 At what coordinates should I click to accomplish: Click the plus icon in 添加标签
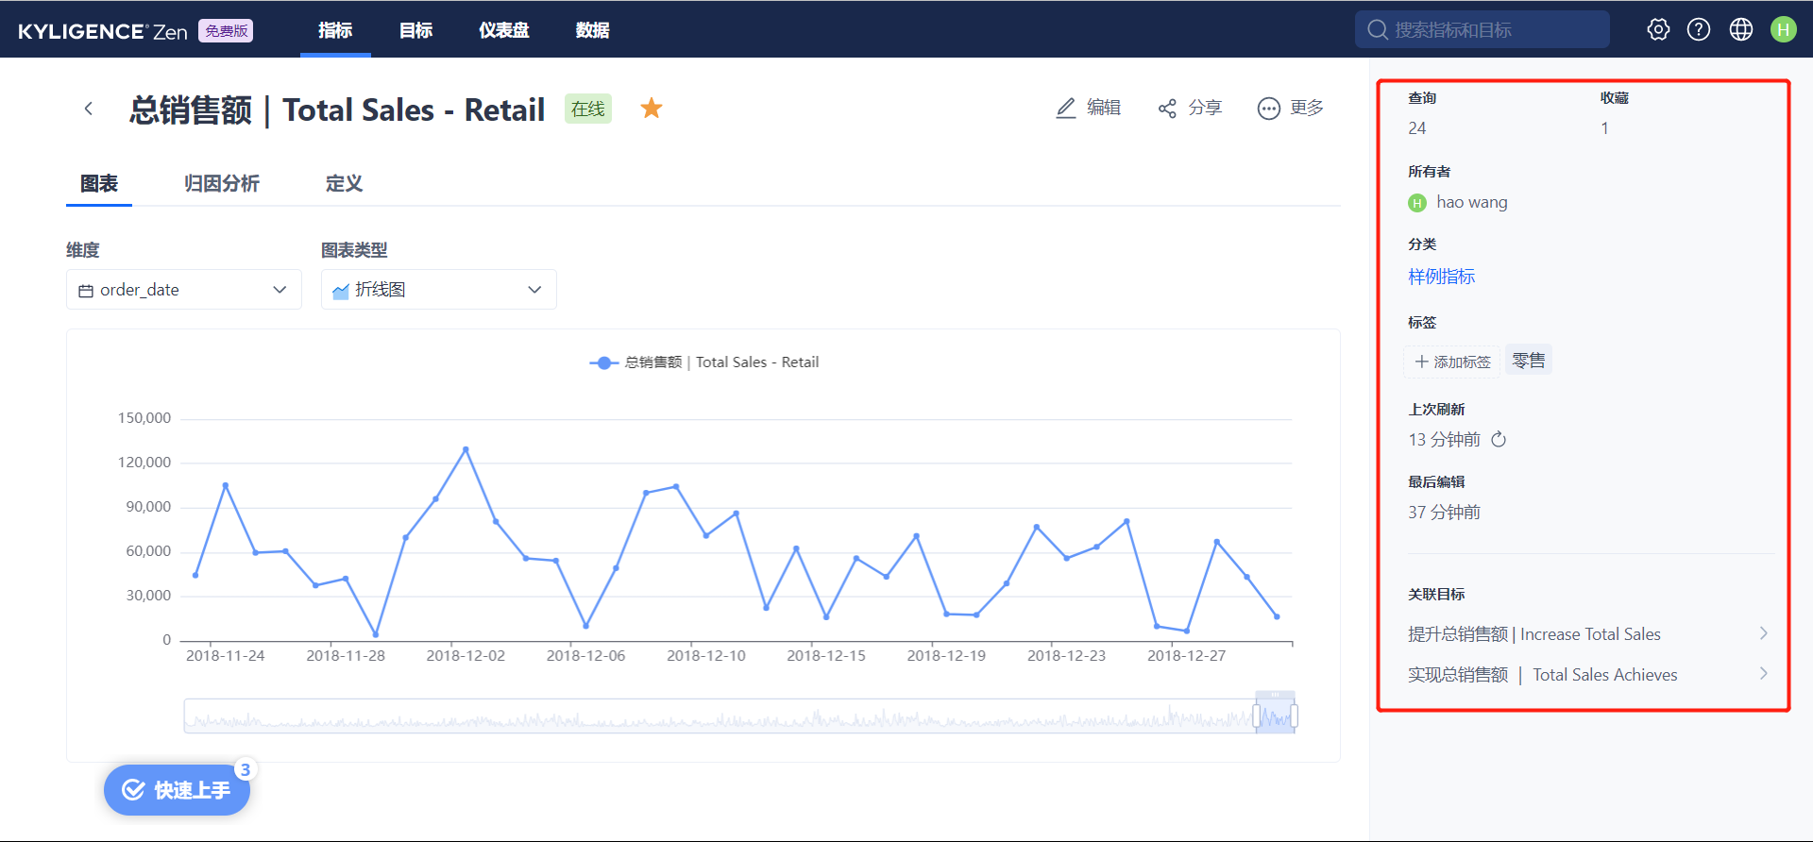point(1421,362)
